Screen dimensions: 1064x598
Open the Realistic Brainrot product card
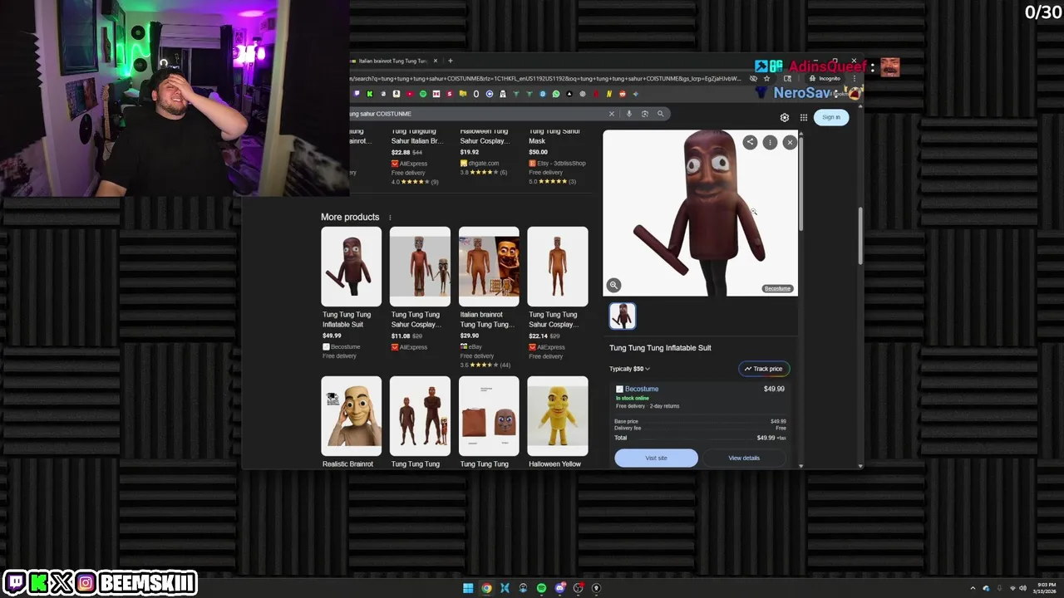[x=352, y=422]
